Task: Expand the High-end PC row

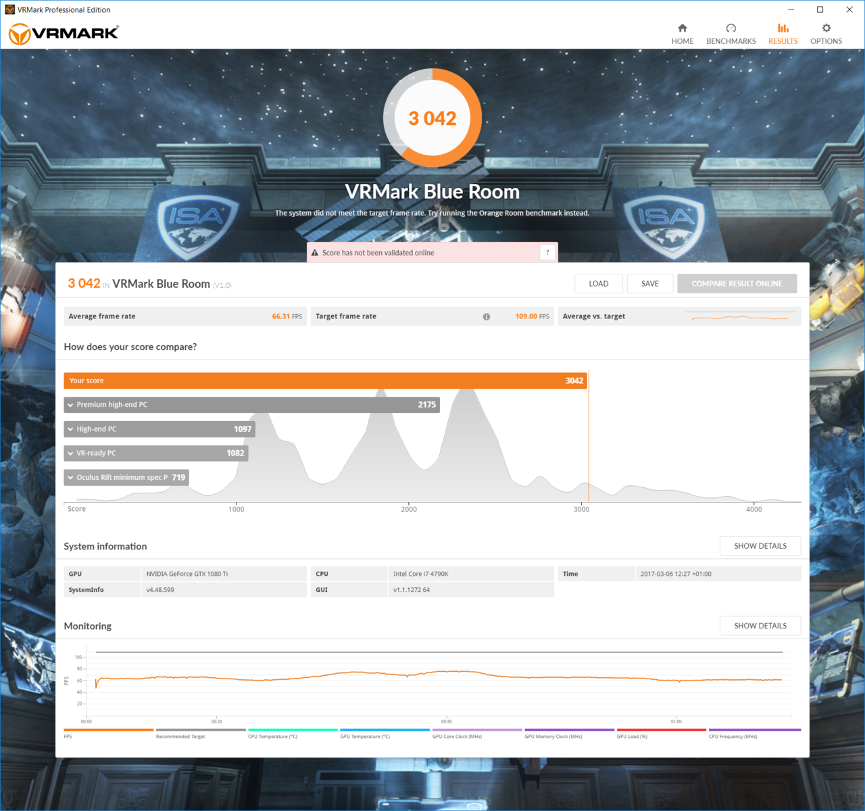Action: tap(159, 429)
